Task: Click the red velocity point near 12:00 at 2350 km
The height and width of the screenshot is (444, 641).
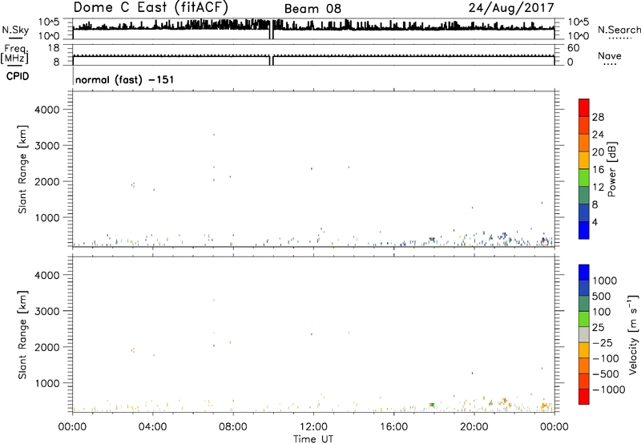Action: click(312, 334)
